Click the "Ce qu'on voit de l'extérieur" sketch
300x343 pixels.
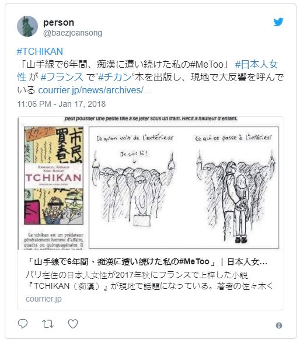(x=135, y=186)
